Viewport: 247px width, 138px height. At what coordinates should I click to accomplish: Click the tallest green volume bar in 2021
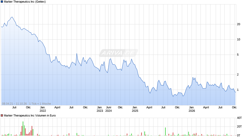[23, 128]
